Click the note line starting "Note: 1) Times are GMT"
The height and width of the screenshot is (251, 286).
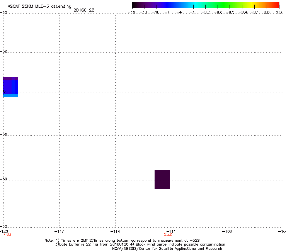(x=122, y=241)
